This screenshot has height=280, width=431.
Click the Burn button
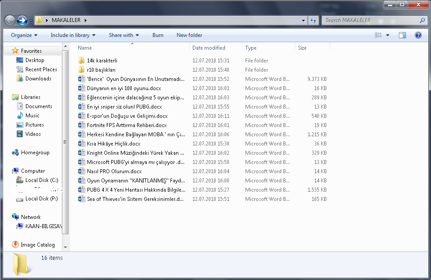[x=158, y=35]
